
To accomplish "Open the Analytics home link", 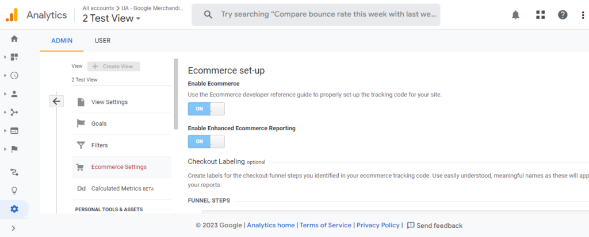I will click(271, 226).
